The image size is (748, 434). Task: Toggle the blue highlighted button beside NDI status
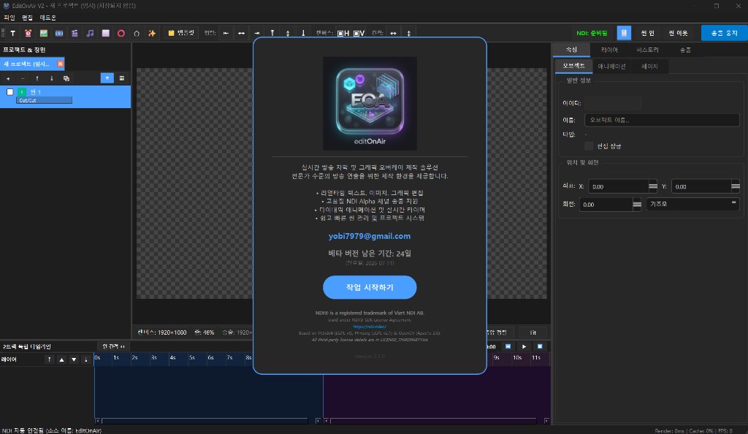624,33
